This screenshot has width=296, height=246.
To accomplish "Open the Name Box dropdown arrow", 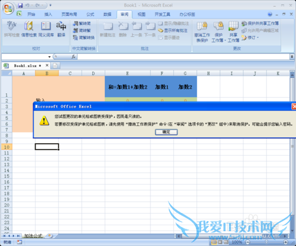I will [49, 57].
